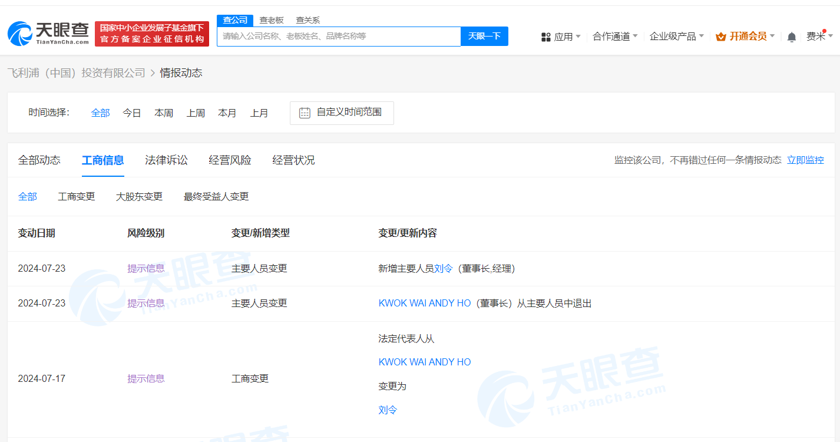This screenshot has height=442, width=840.
Task: Select the 全部 time filter
Action: tap(100, 113)
